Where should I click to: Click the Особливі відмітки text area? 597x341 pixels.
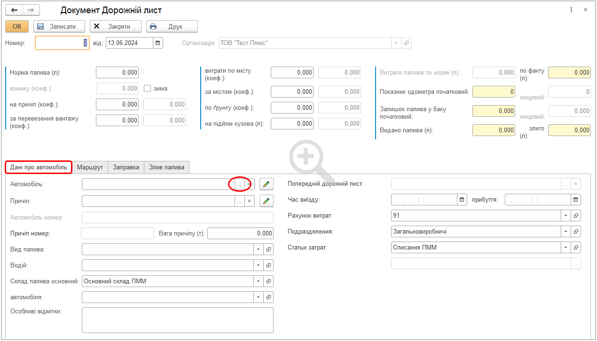178,320
